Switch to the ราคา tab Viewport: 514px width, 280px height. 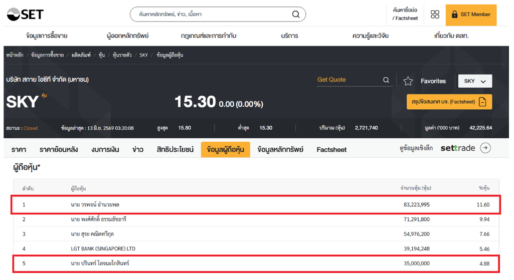(x=19, y=150)
